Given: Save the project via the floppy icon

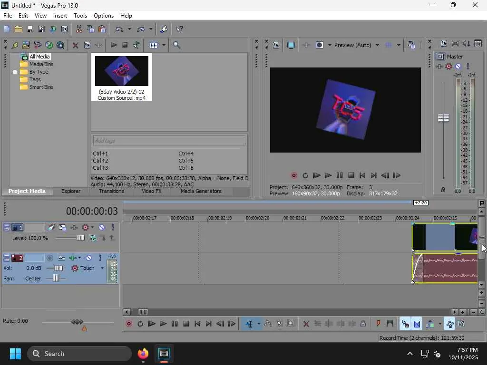Looking at the screenshot, I should coord(30,29).
